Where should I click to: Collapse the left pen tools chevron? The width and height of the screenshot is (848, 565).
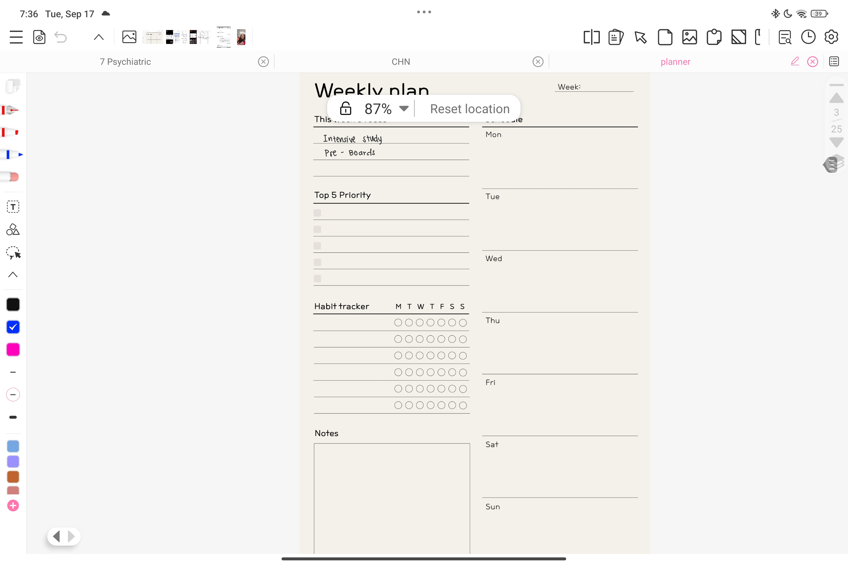pos(13,274)
